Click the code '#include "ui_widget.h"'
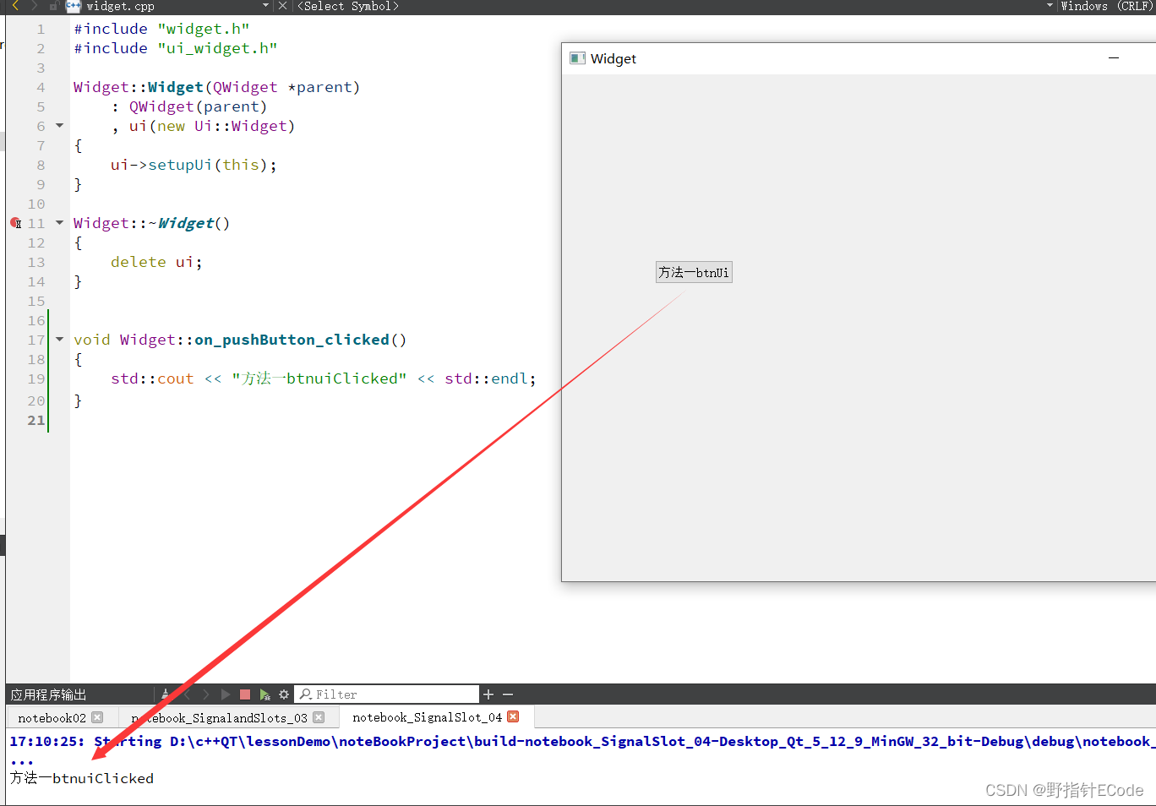The width and height of the screenshot is (1156, 806). point(176,48)
